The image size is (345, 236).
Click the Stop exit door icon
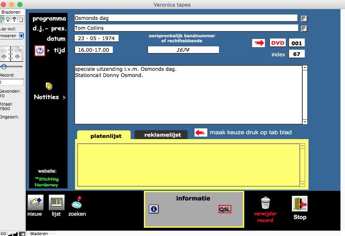[x=299, y=204]
